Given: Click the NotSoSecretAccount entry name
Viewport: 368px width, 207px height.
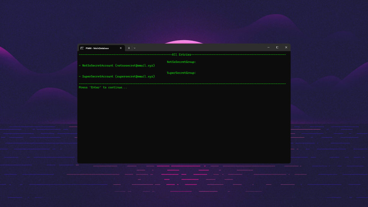Looking at the screenshot, I should tap(98, 66).
